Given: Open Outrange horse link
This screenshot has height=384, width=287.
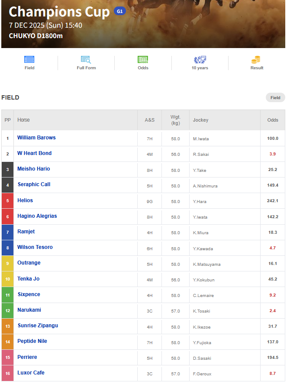Looking at the screenshot, I should pyautogui.click(x=29, y=263).
